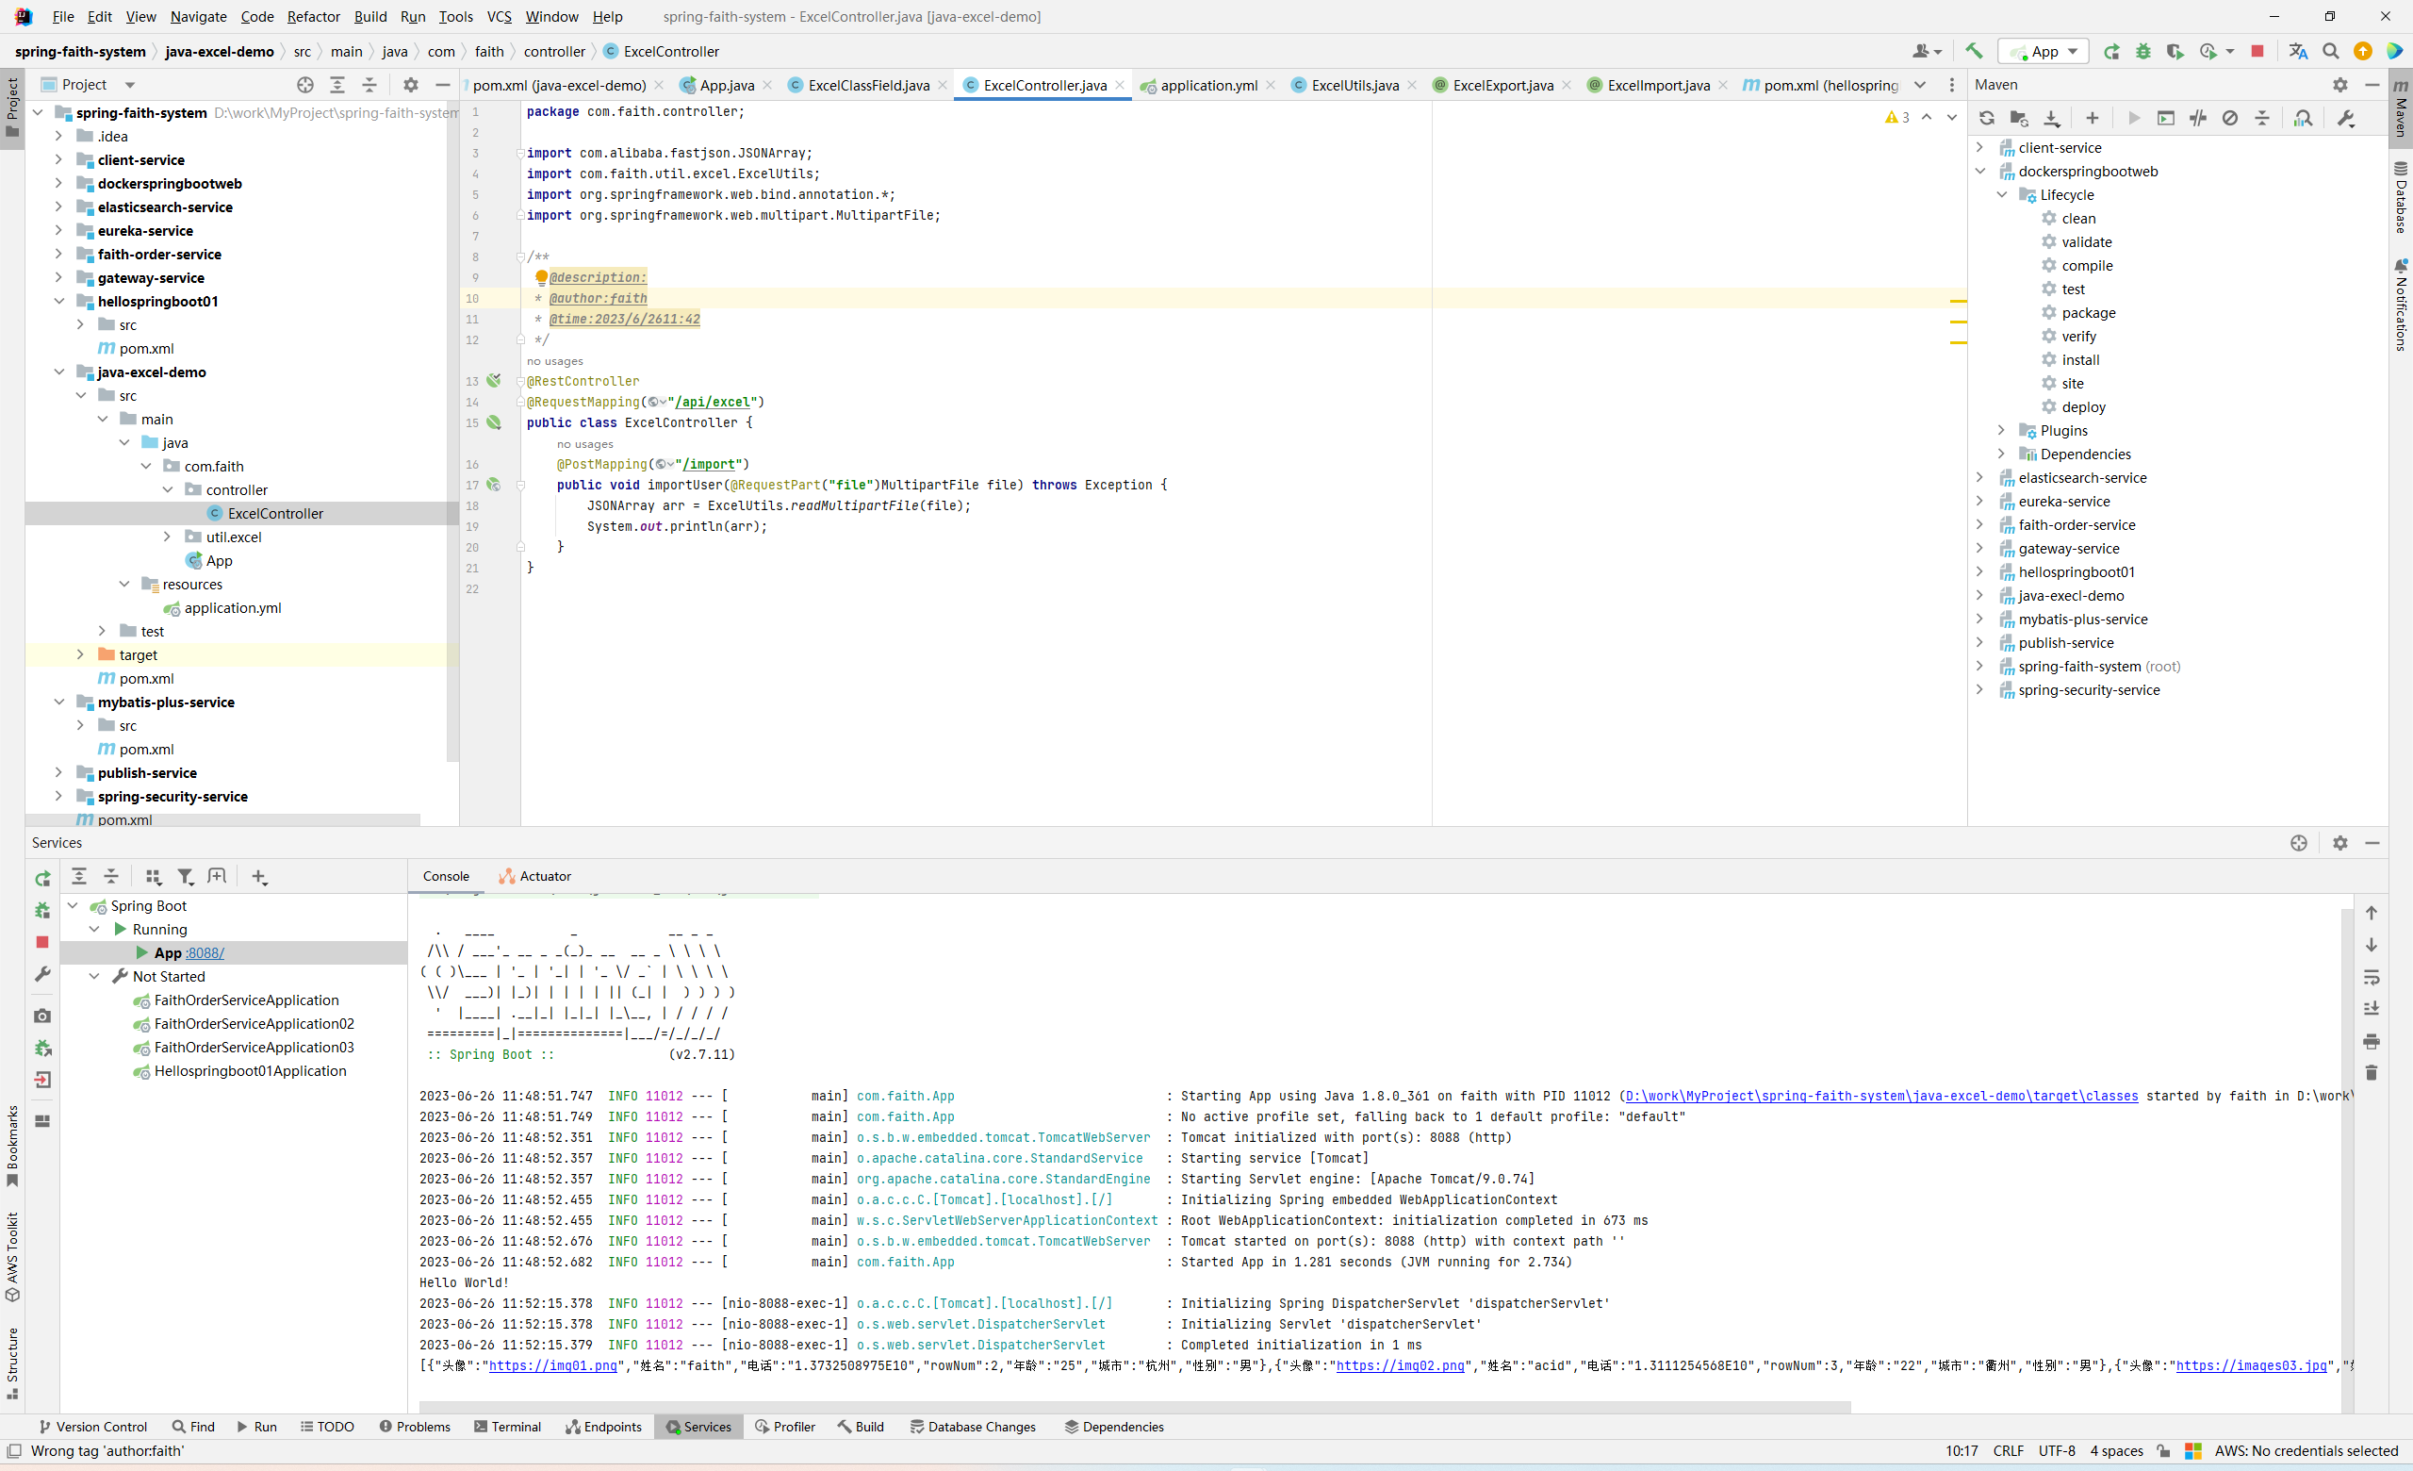Open the :8088/ link beside App

click(205, 953)
